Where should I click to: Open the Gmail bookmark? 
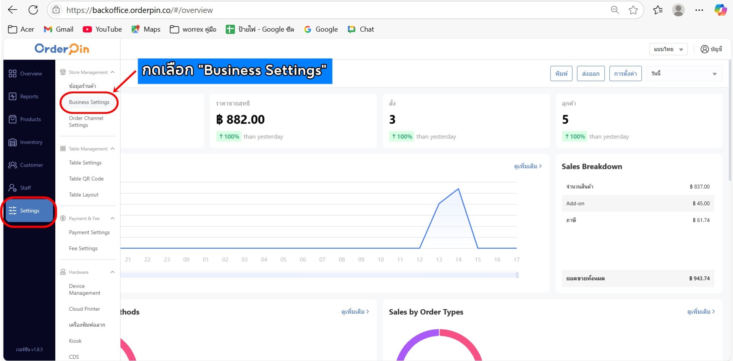pyautogui.click(x=58, y=29)
